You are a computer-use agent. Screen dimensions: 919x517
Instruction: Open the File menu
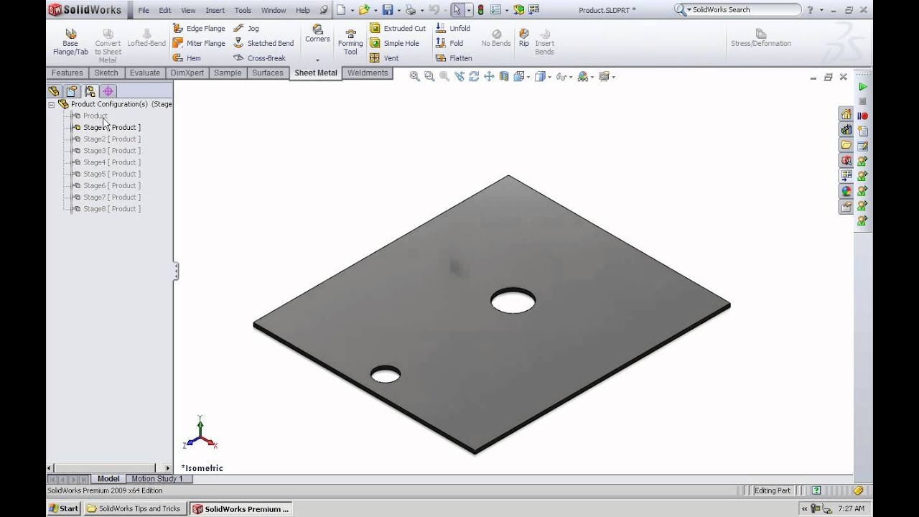(144, 10)
